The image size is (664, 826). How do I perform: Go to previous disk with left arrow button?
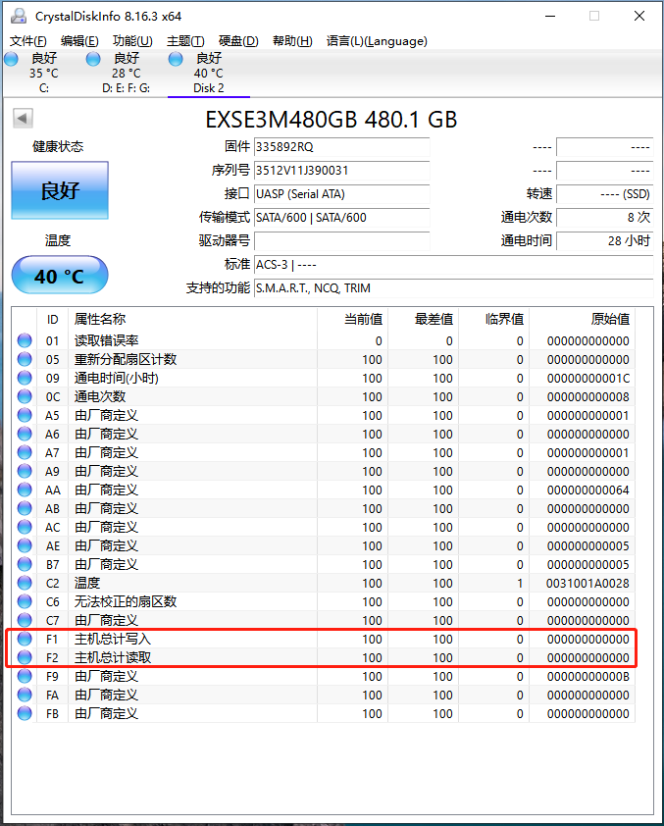click(23, 118)
